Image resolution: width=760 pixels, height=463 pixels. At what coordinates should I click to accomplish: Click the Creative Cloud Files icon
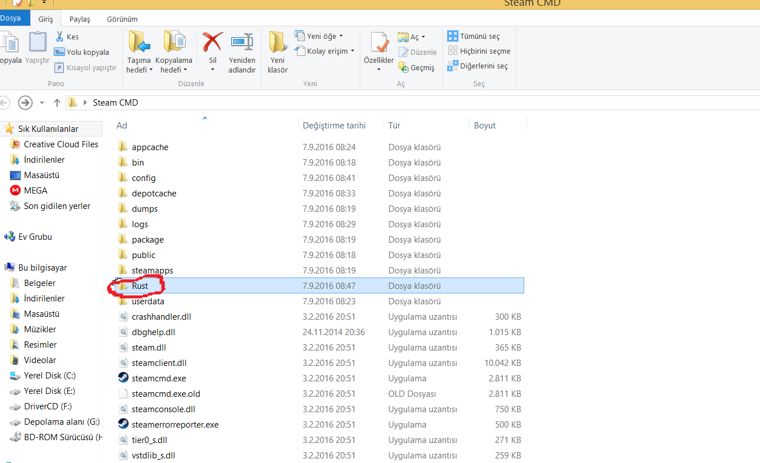point(15,144)
